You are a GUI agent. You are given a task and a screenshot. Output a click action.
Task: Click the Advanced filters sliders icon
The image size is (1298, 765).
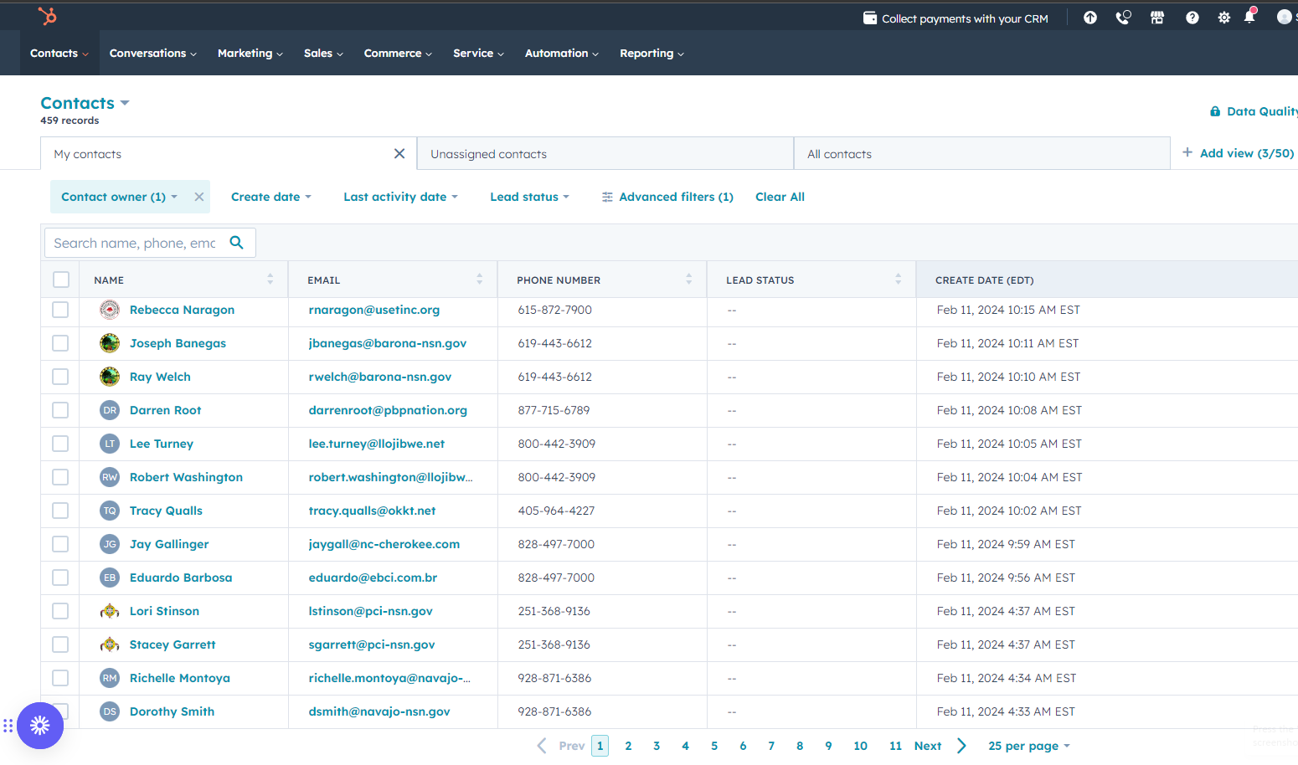pyautogui.click(x=607, y=197)
